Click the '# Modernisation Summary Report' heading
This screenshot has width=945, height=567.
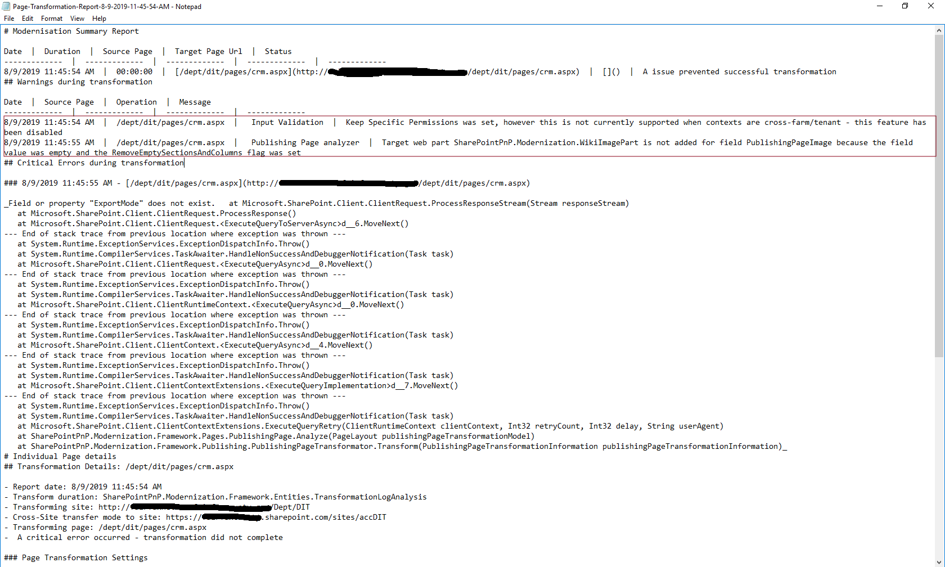pos(71,31)
